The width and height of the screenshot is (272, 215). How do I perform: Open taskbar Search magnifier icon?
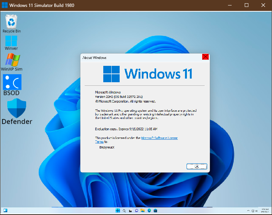point(124,211)
